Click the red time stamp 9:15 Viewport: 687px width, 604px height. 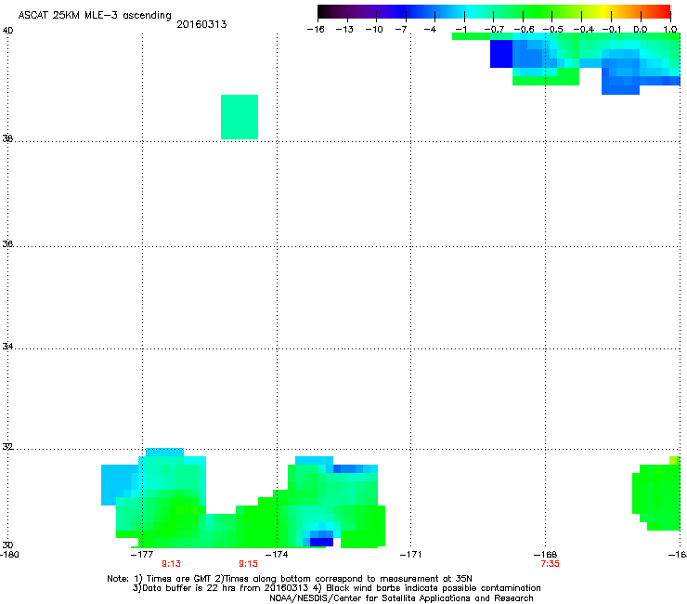248,564
